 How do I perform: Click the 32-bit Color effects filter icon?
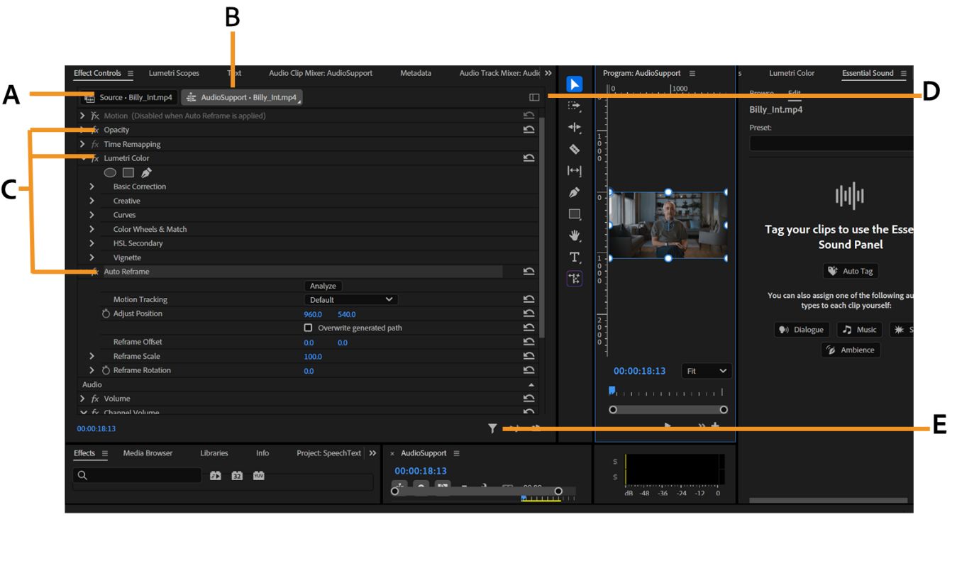(237, 476)
